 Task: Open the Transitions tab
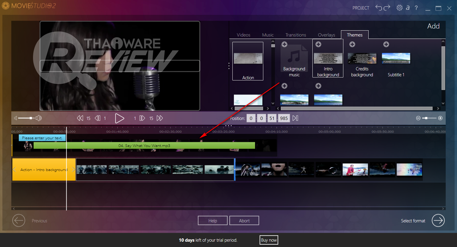tap(296, 35)
